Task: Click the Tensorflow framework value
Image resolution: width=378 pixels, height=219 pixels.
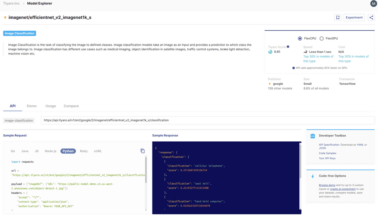Action: point(347,84)
